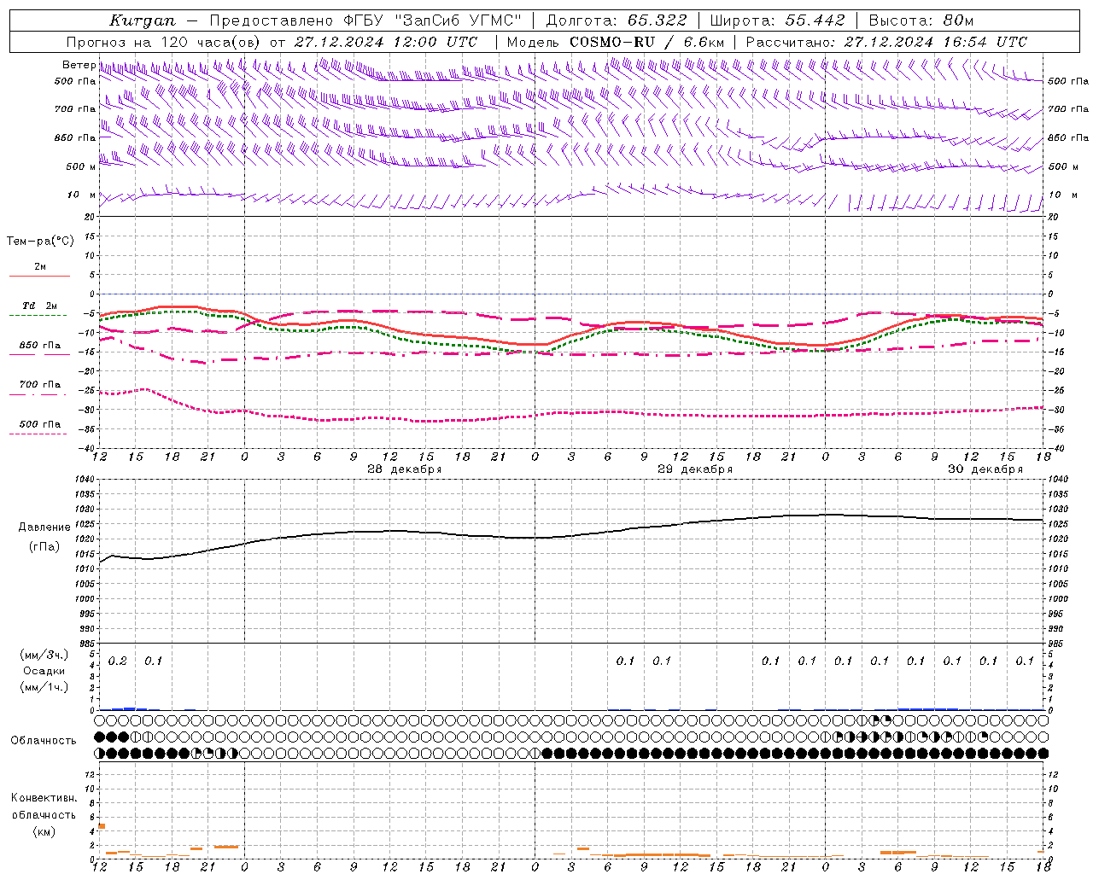This screenshot has width=1093, height=874.
Task: Click the "2м" temperature legend entry
Action: [x=40, y=267]
